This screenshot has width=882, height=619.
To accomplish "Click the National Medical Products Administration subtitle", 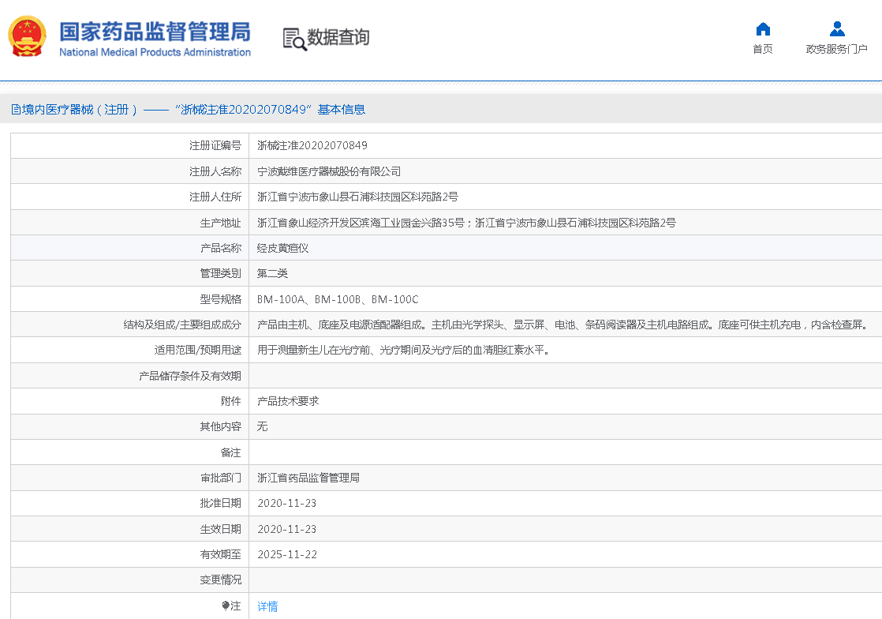I will [x=155, y=52].
